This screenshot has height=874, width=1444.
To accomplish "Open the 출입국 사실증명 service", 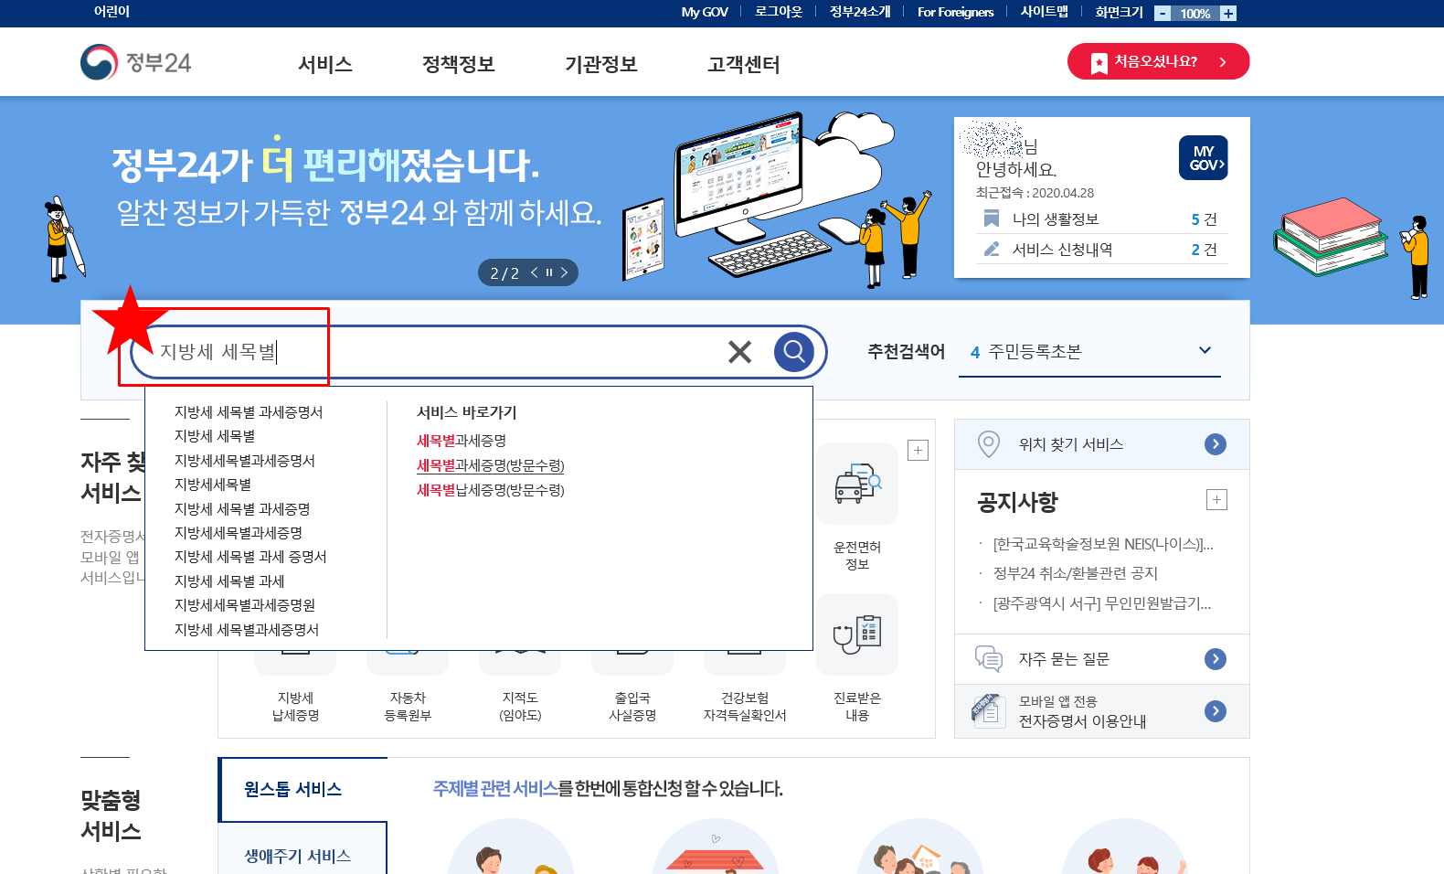I will pyautogui.click(x=632, y=706).
